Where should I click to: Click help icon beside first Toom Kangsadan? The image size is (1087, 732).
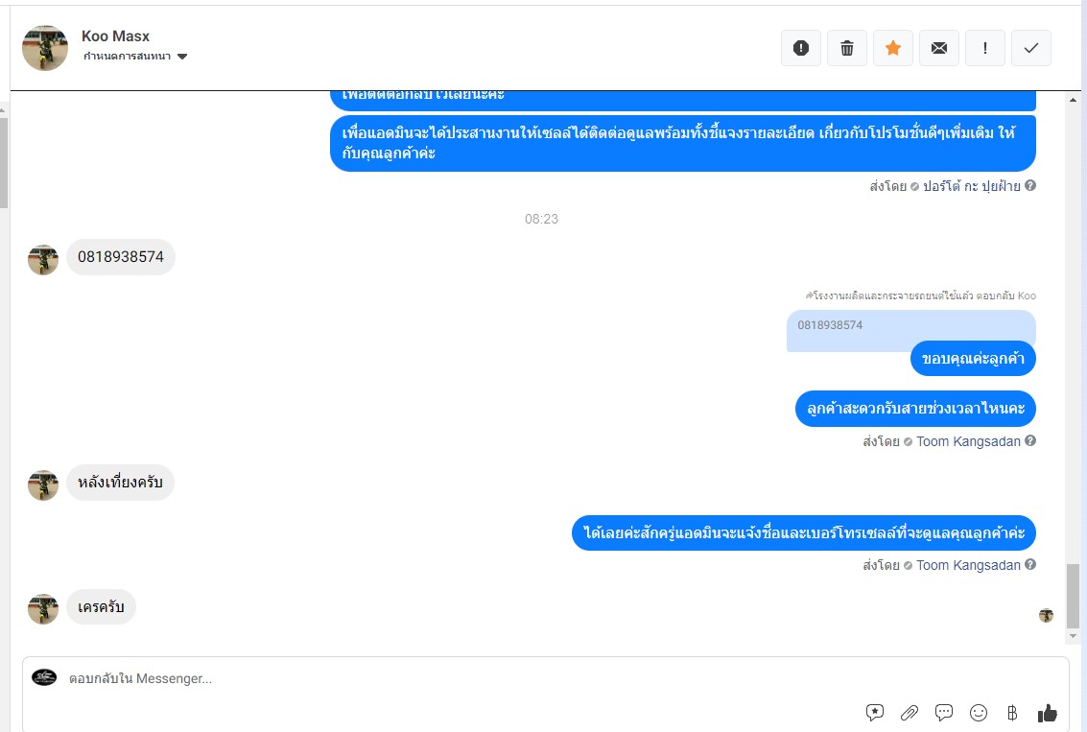[x=1030, y=441]
